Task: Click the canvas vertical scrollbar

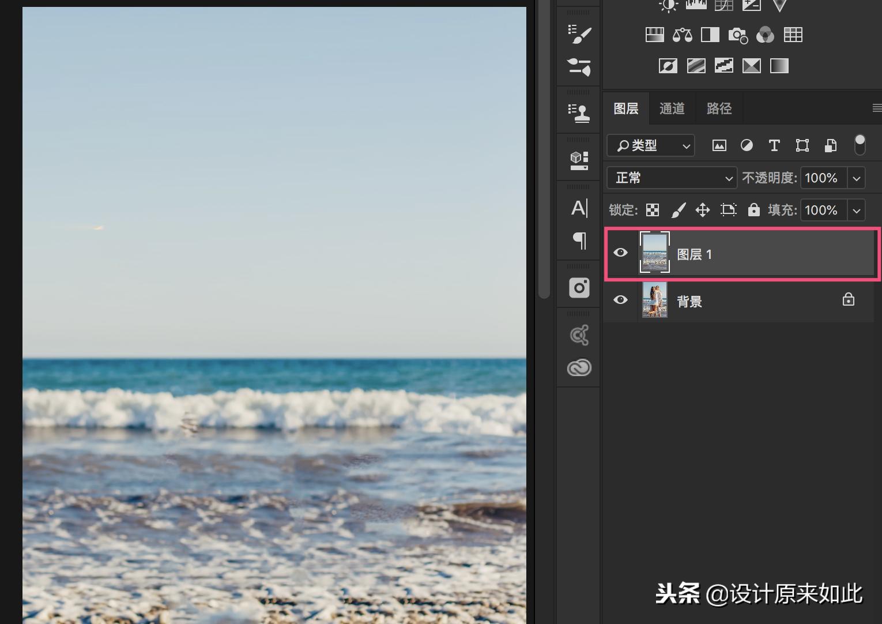Action: click(x=544, y=149)
